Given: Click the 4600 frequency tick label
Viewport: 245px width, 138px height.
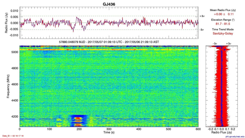Looking at the screenshot, I should click(14, 84).
